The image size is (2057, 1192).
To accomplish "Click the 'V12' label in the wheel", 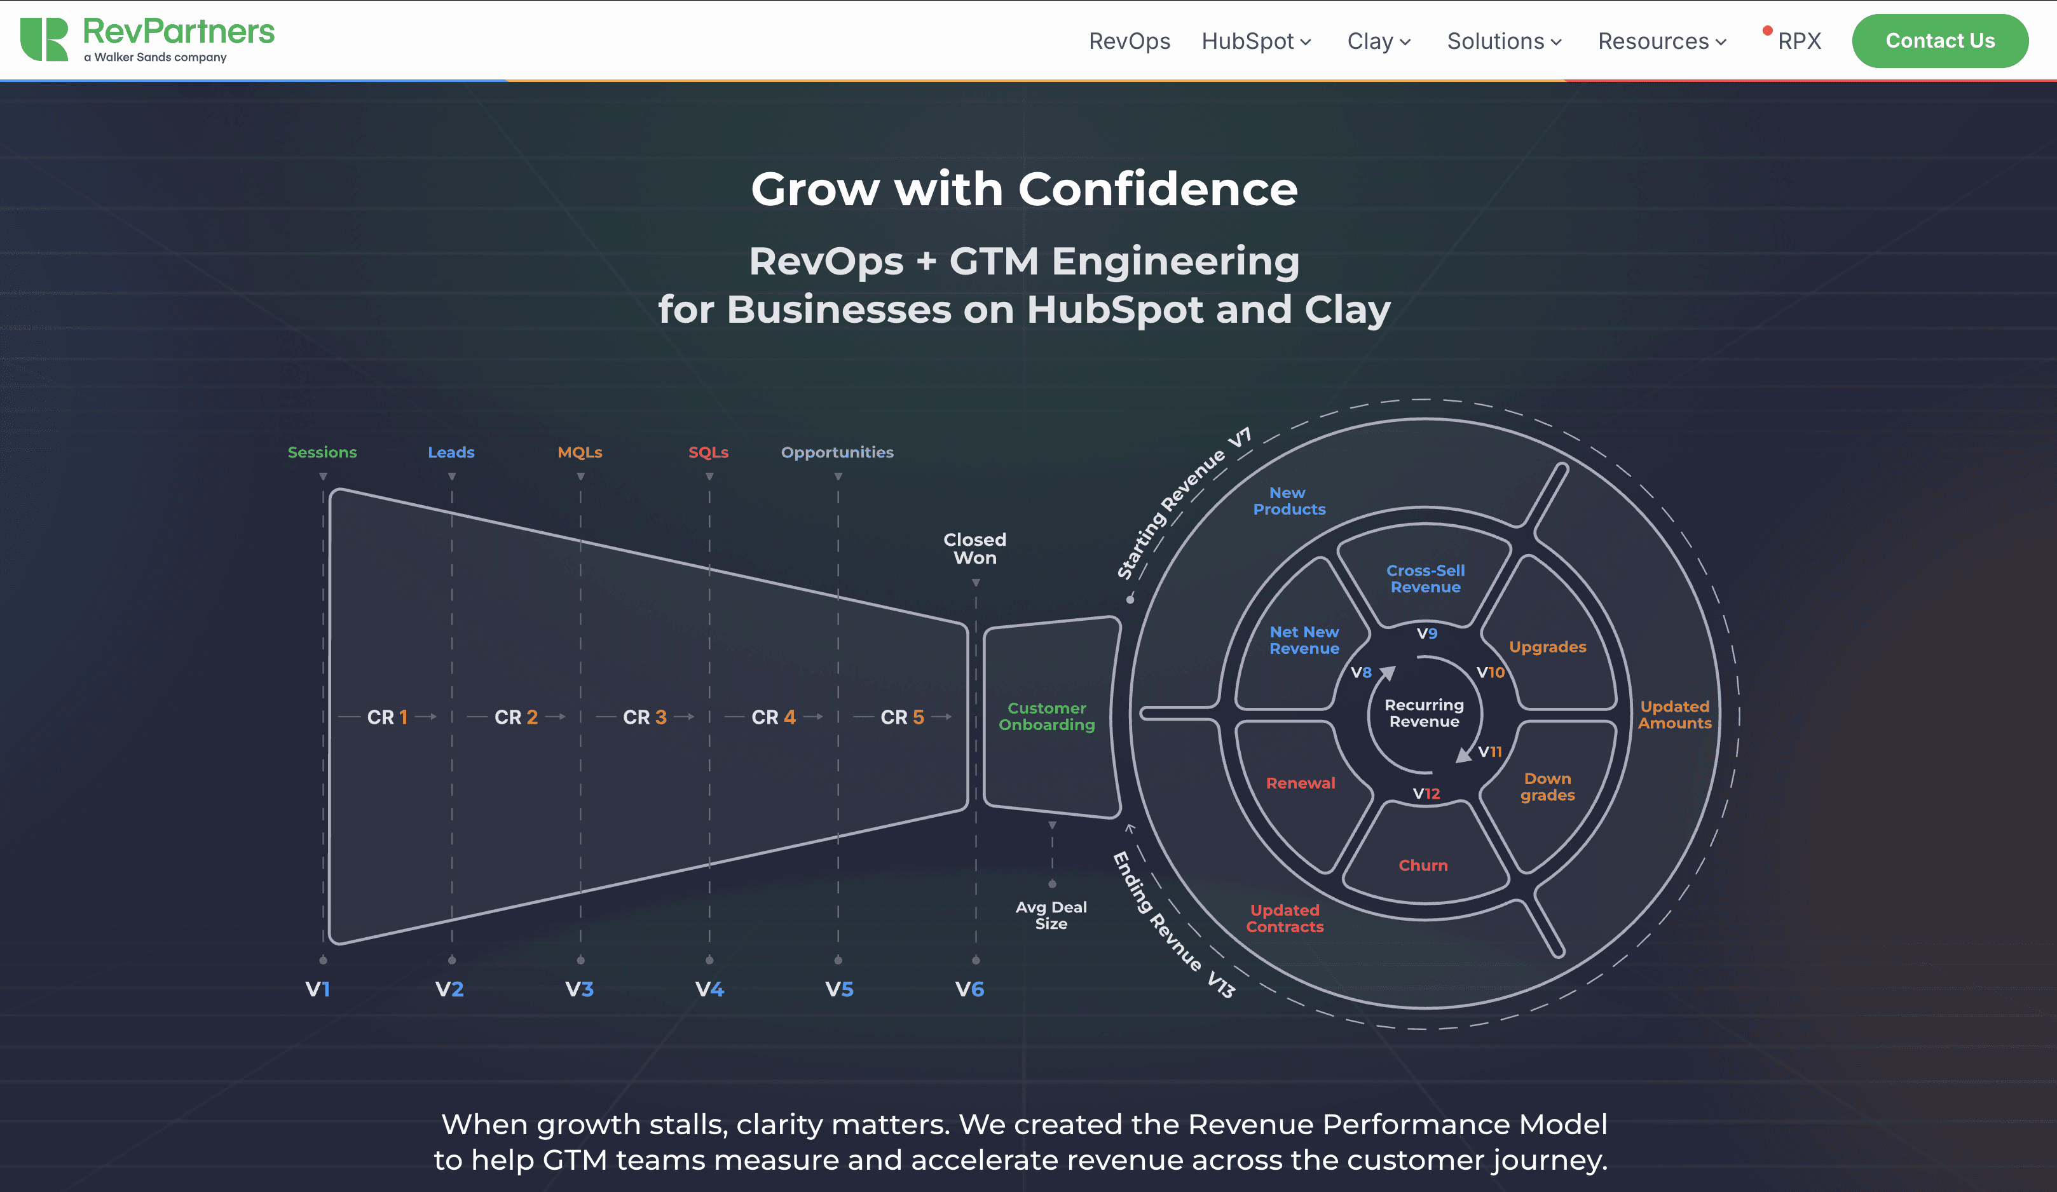I will coord(1426,794).
